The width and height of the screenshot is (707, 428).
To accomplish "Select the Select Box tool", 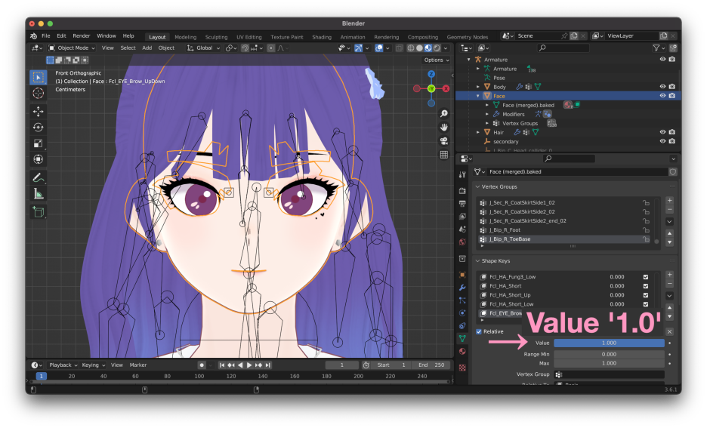I will coord(39,78).
